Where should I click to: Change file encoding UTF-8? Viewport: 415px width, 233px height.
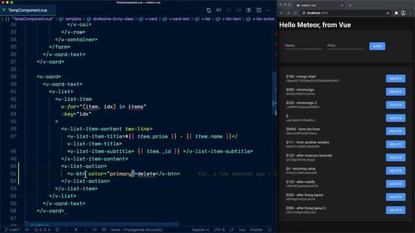(x=219, y=230)
